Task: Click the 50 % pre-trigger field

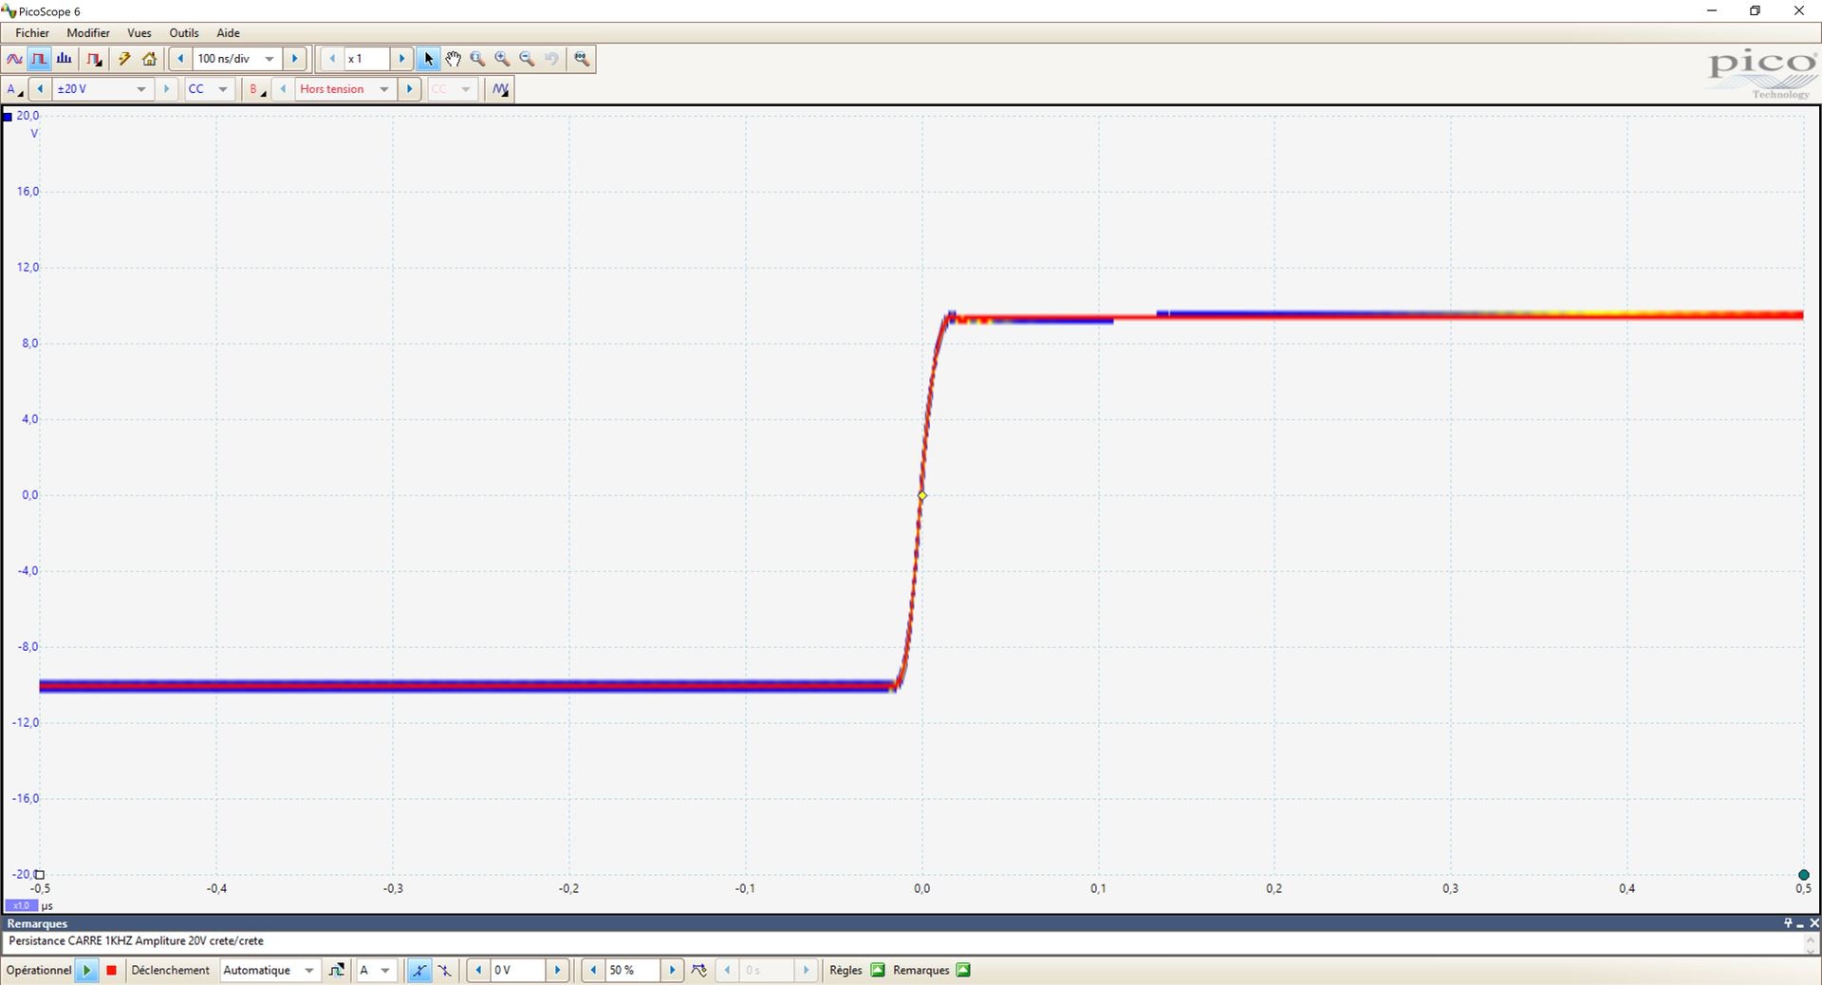Action: 632,971
